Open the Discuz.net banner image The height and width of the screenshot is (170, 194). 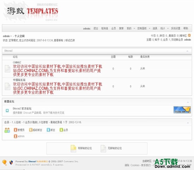pyautogui.click(x=182, y=110)
